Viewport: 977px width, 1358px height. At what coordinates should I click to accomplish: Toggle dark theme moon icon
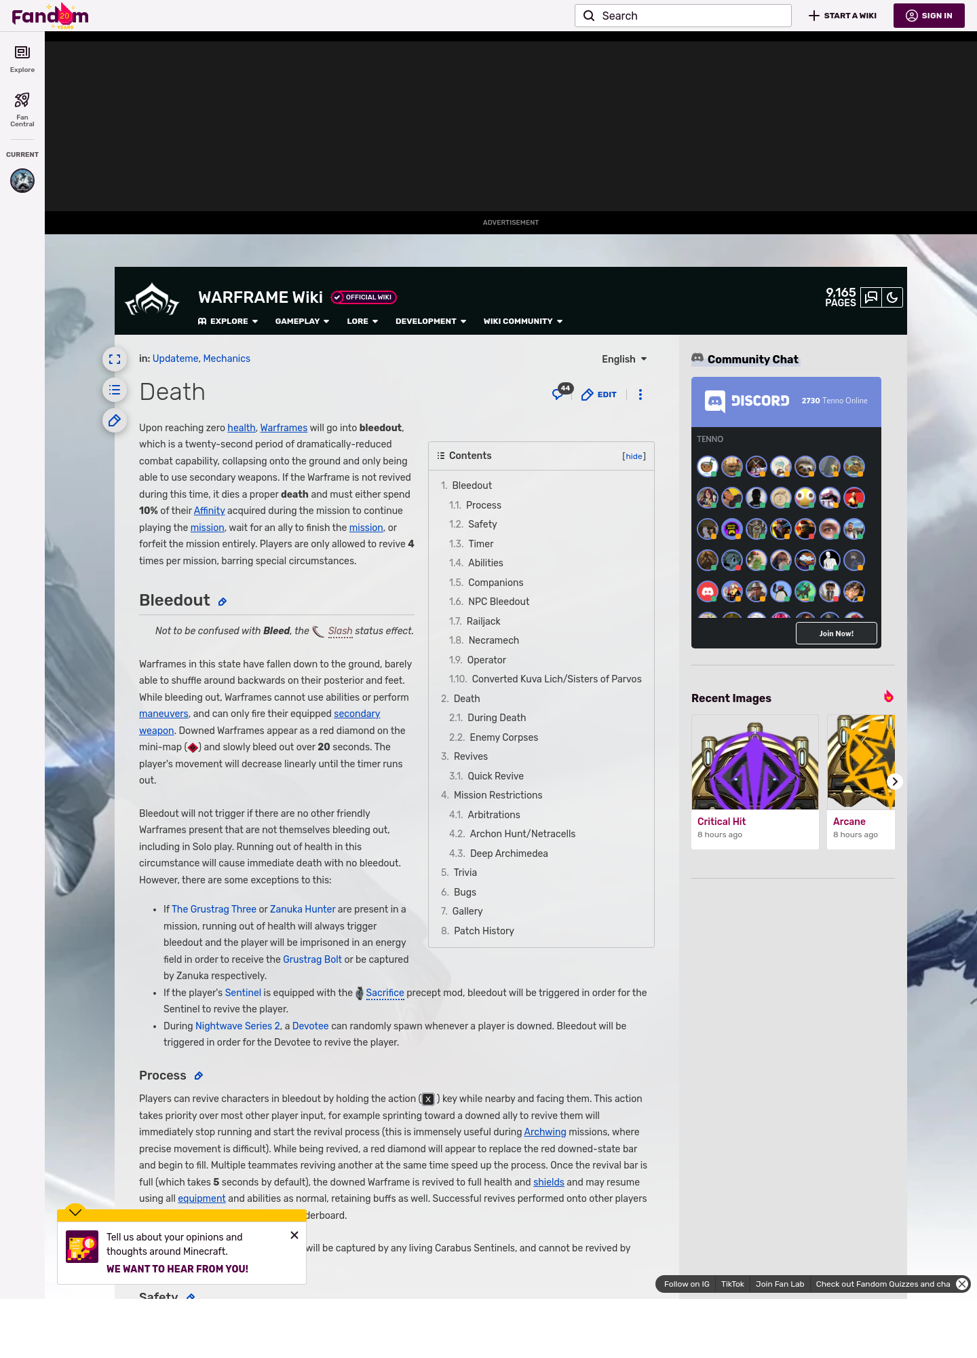click(x=892, y=297)
